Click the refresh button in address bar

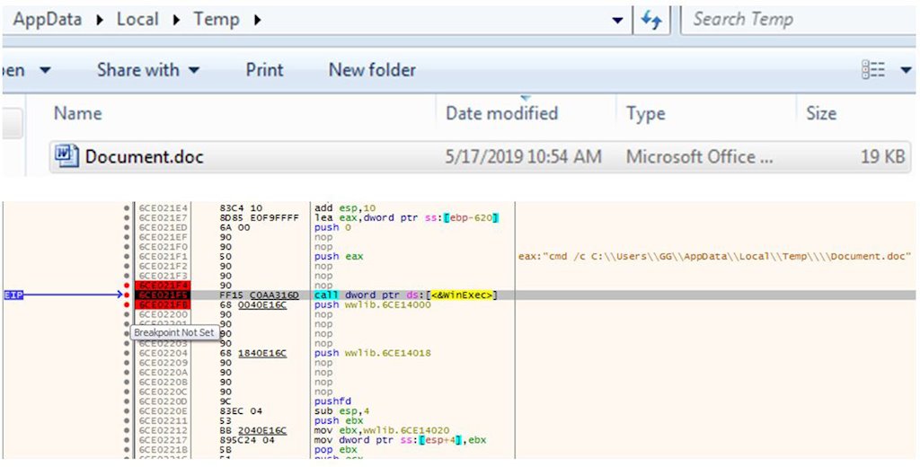pos(651,20)
